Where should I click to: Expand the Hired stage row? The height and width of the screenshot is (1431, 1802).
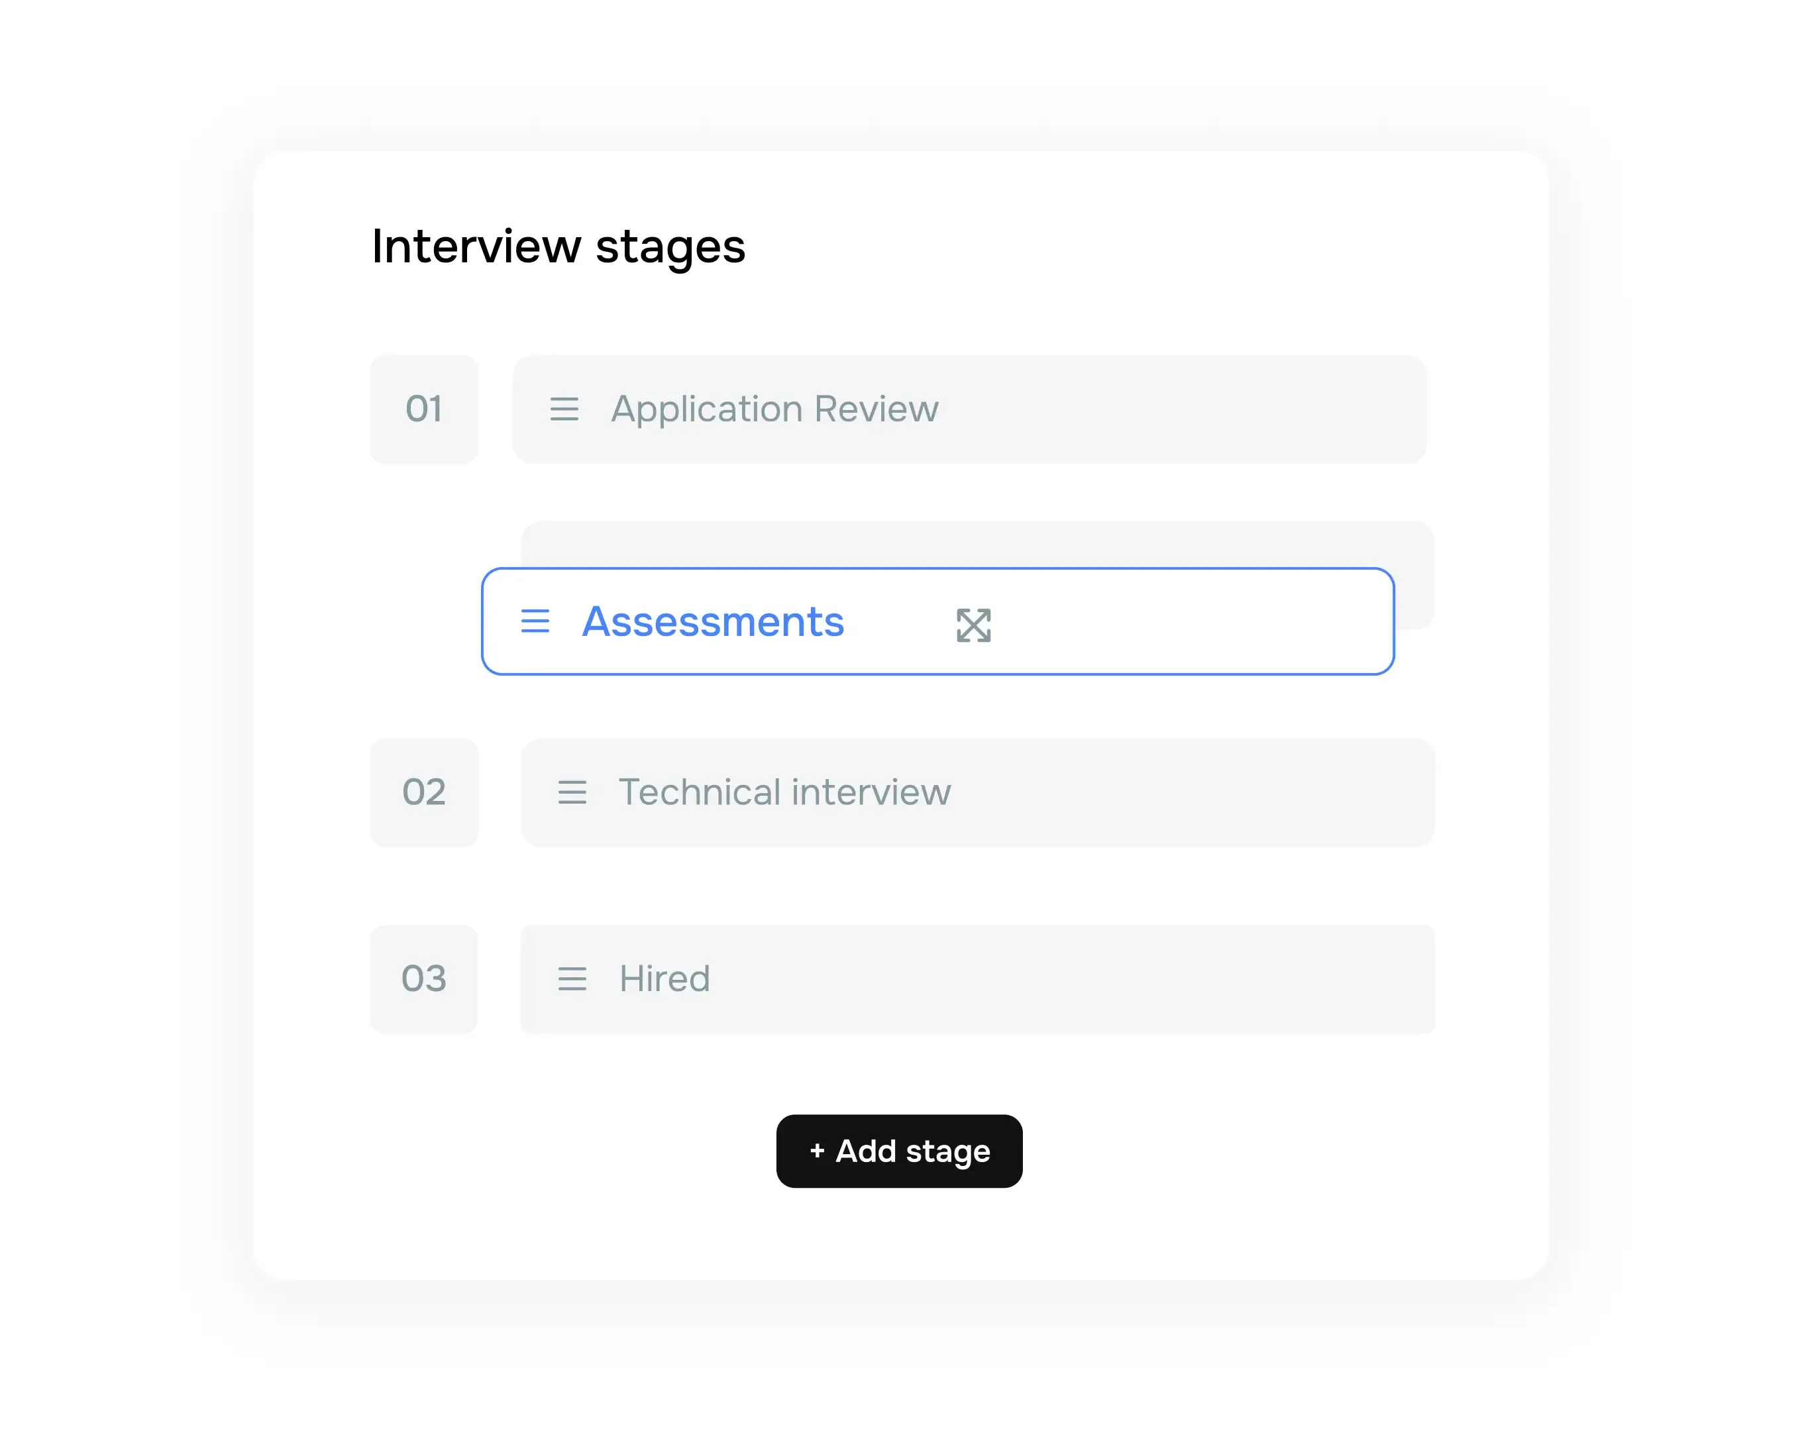(x=977, y=979)
